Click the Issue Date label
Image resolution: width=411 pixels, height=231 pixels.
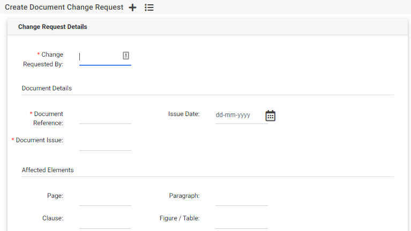click(184, 114)
